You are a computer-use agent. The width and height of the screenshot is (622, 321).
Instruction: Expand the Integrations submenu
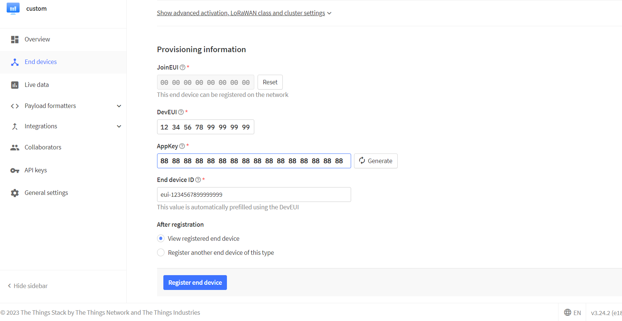pos(119,126)
